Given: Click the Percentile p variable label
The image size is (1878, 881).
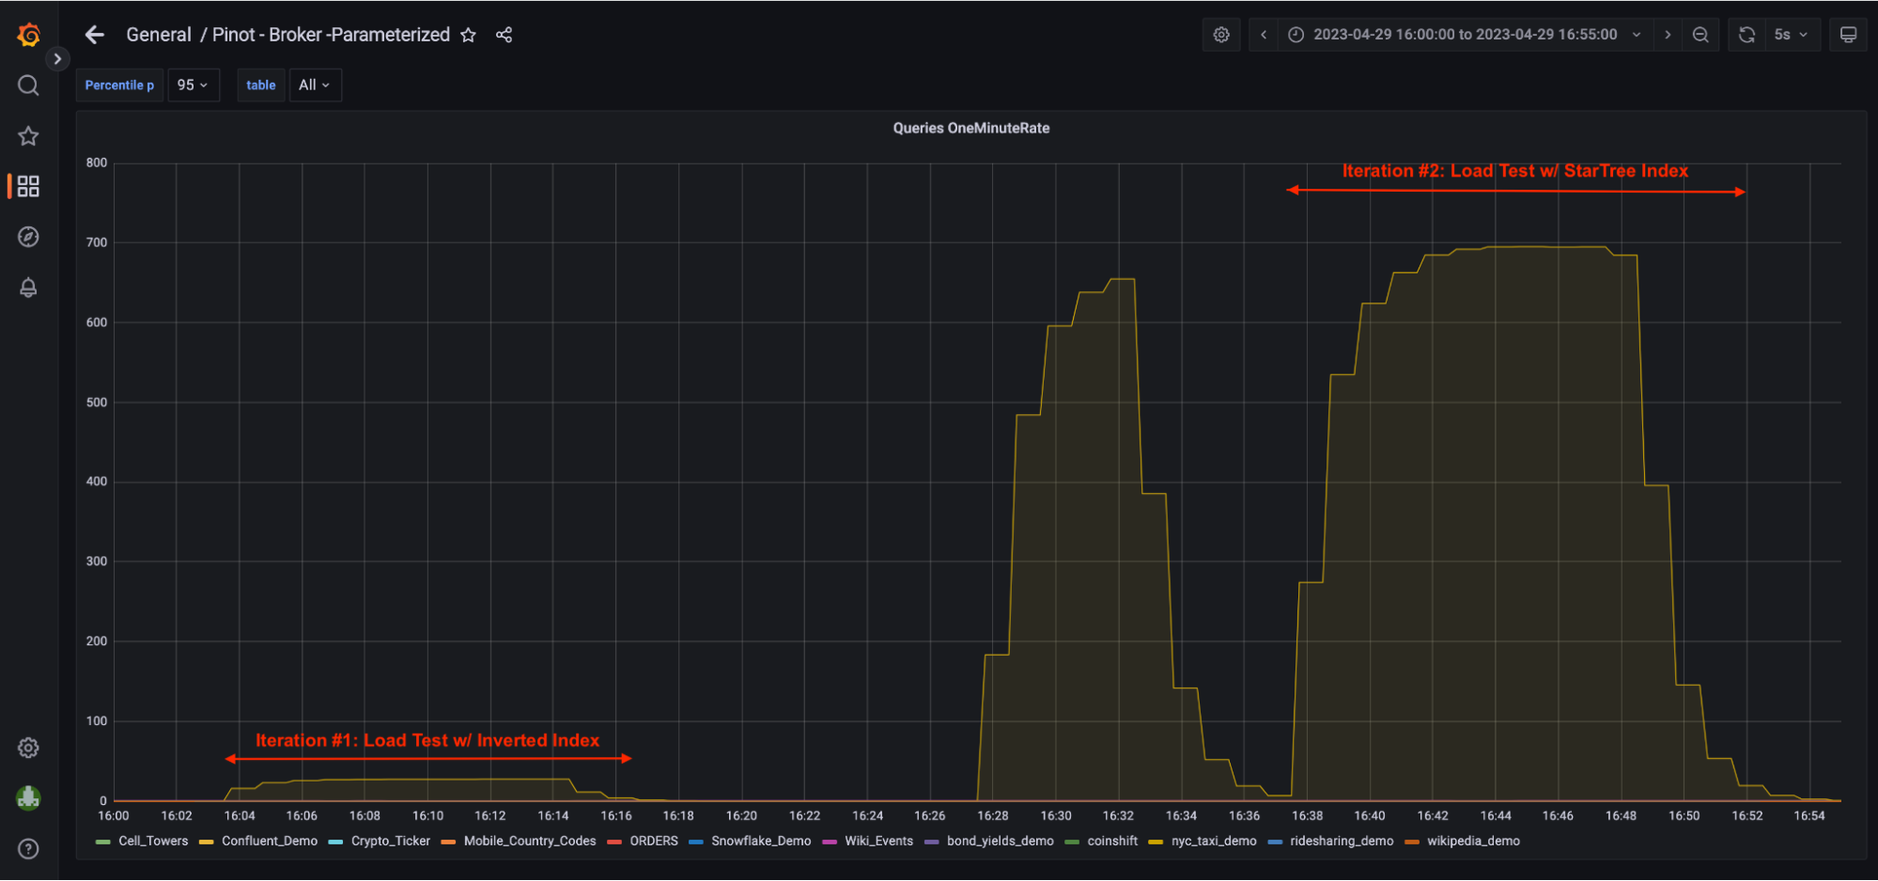Looking at the screenshot, I should [x=119, y=85].
